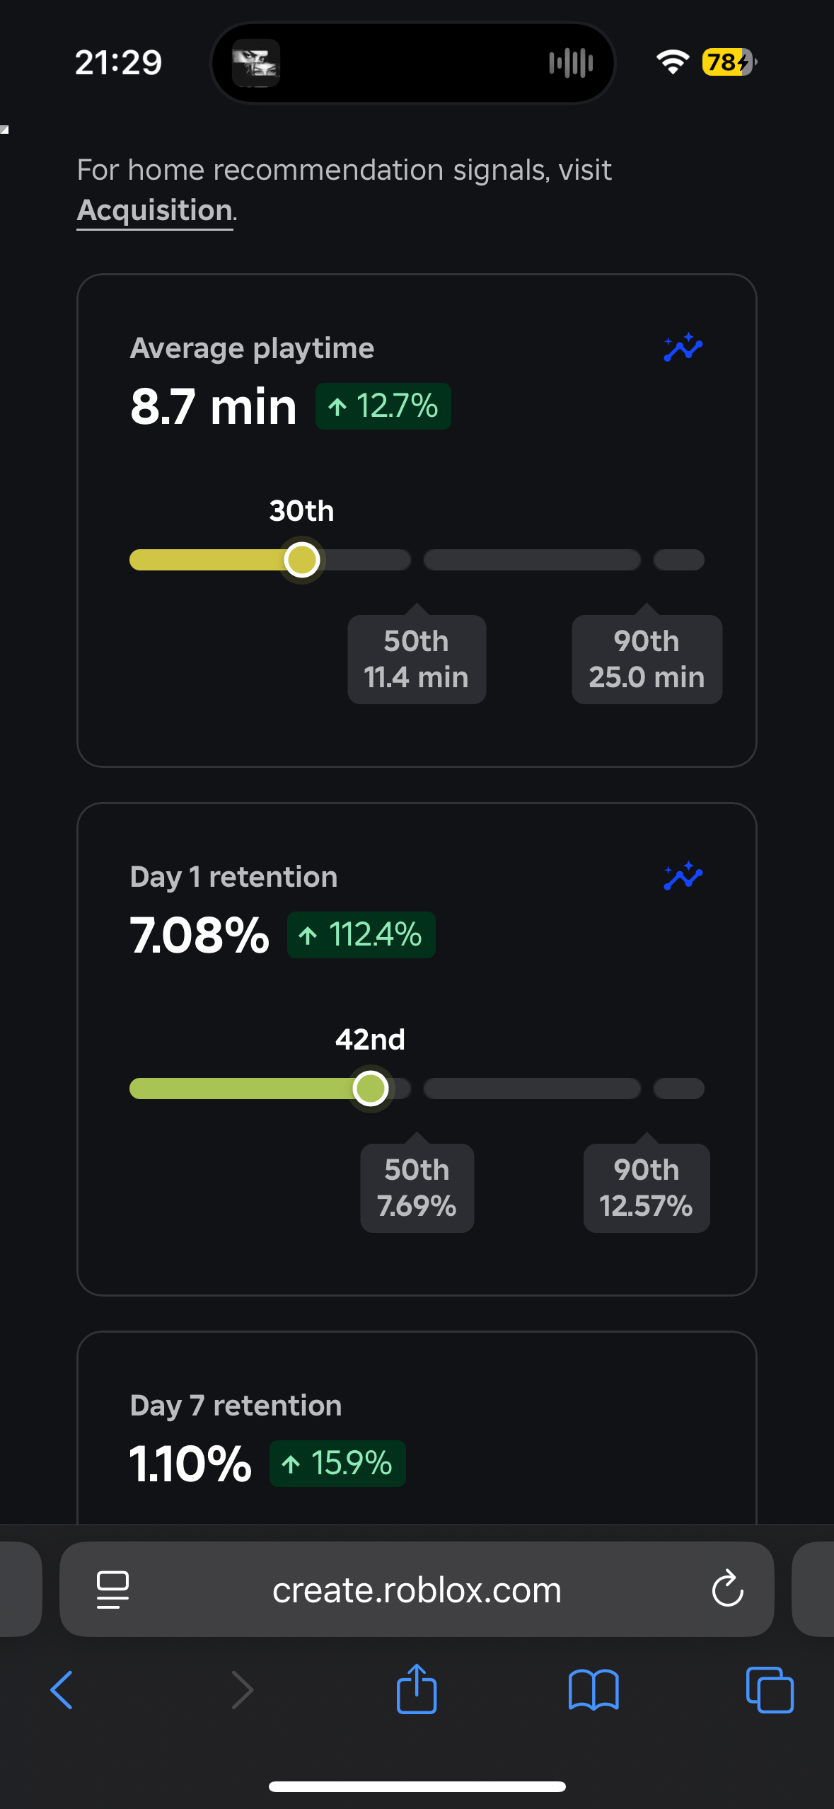Show open tabs overview icon
The width and height of the screenshot is (834, 1809).
pyautogui.click(x=770, y=1690)
